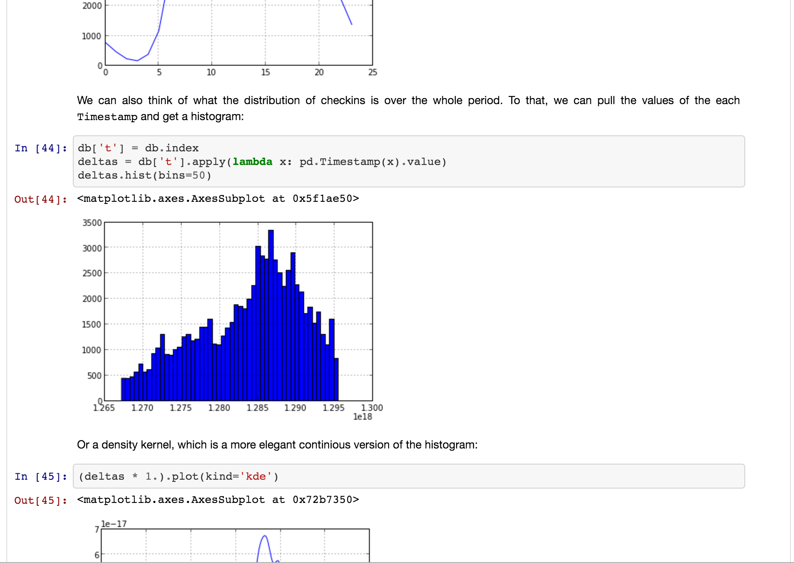Image resolution: width=794 pixels, height=563 pixels.
Task: Click the Timestamp monospace word in the paragraph
Action: coord(107,117)
